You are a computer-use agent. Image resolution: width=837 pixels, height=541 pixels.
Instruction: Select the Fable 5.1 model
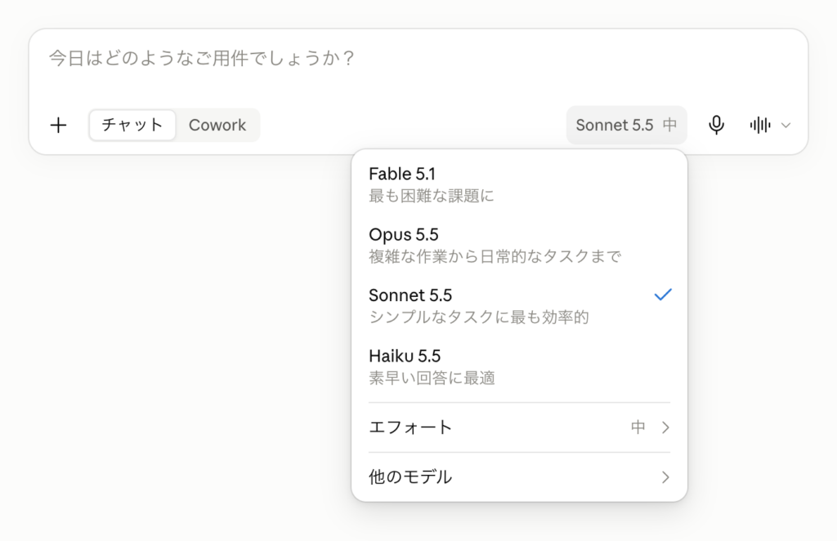click(x=519, y=184)
